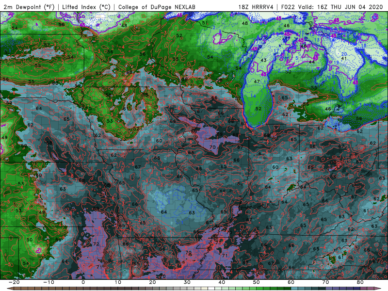Click the 44 dewpoint value over northern Michigan

311,62
